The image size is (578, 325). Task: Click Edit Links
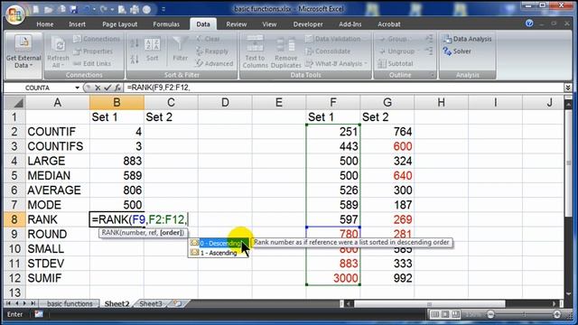point(92,63)
